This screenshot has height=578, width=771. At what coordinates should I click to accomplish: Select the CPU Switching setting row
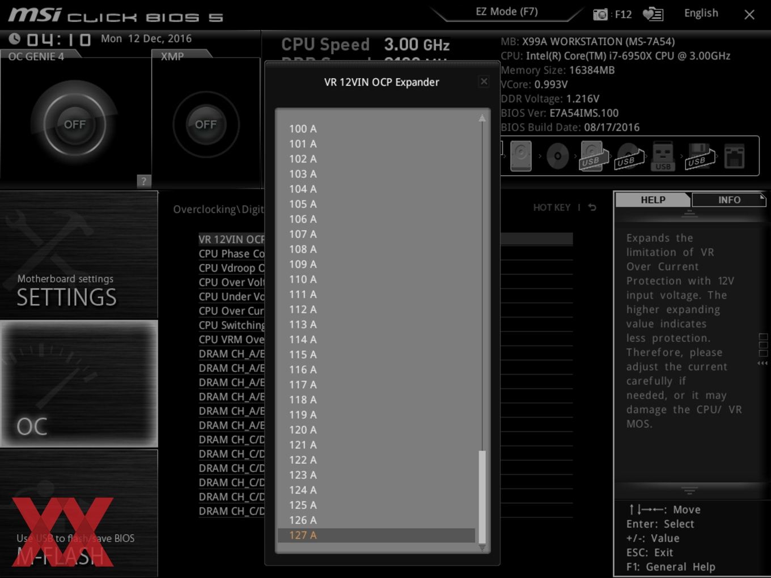click(231, 325)
